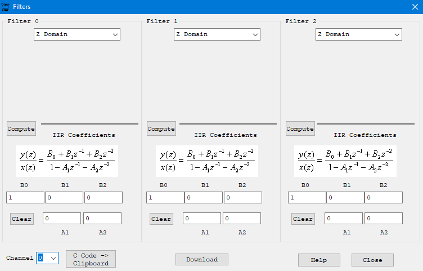423x271 pixels.
Task: Click Filter 0 A1 coefficient field
Action: coord(62,218)
